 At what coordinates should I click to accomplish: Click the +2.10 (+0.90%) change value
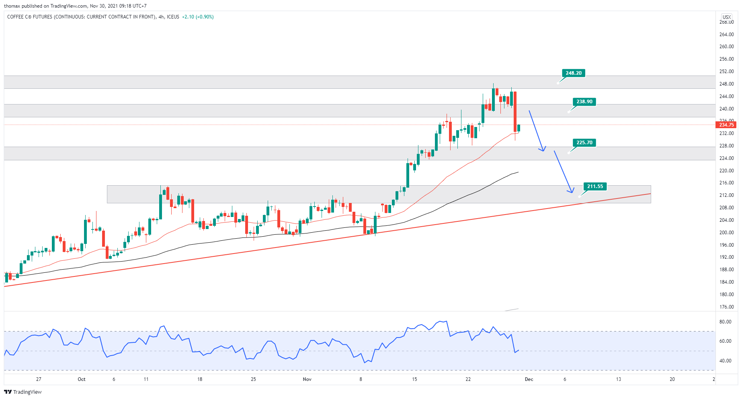(x=198, y=17)
